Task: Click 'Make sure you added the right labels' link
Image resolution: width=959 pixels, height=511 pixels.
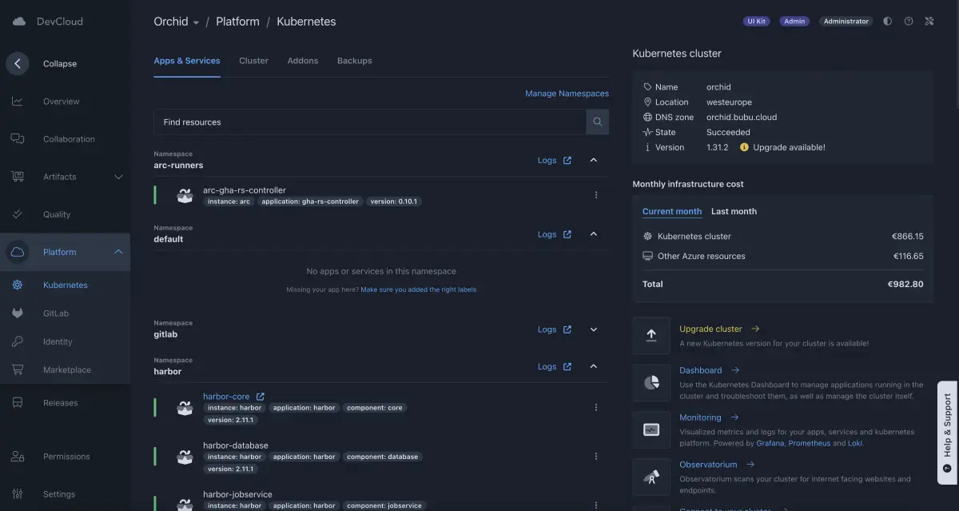Action: [418, 289]
